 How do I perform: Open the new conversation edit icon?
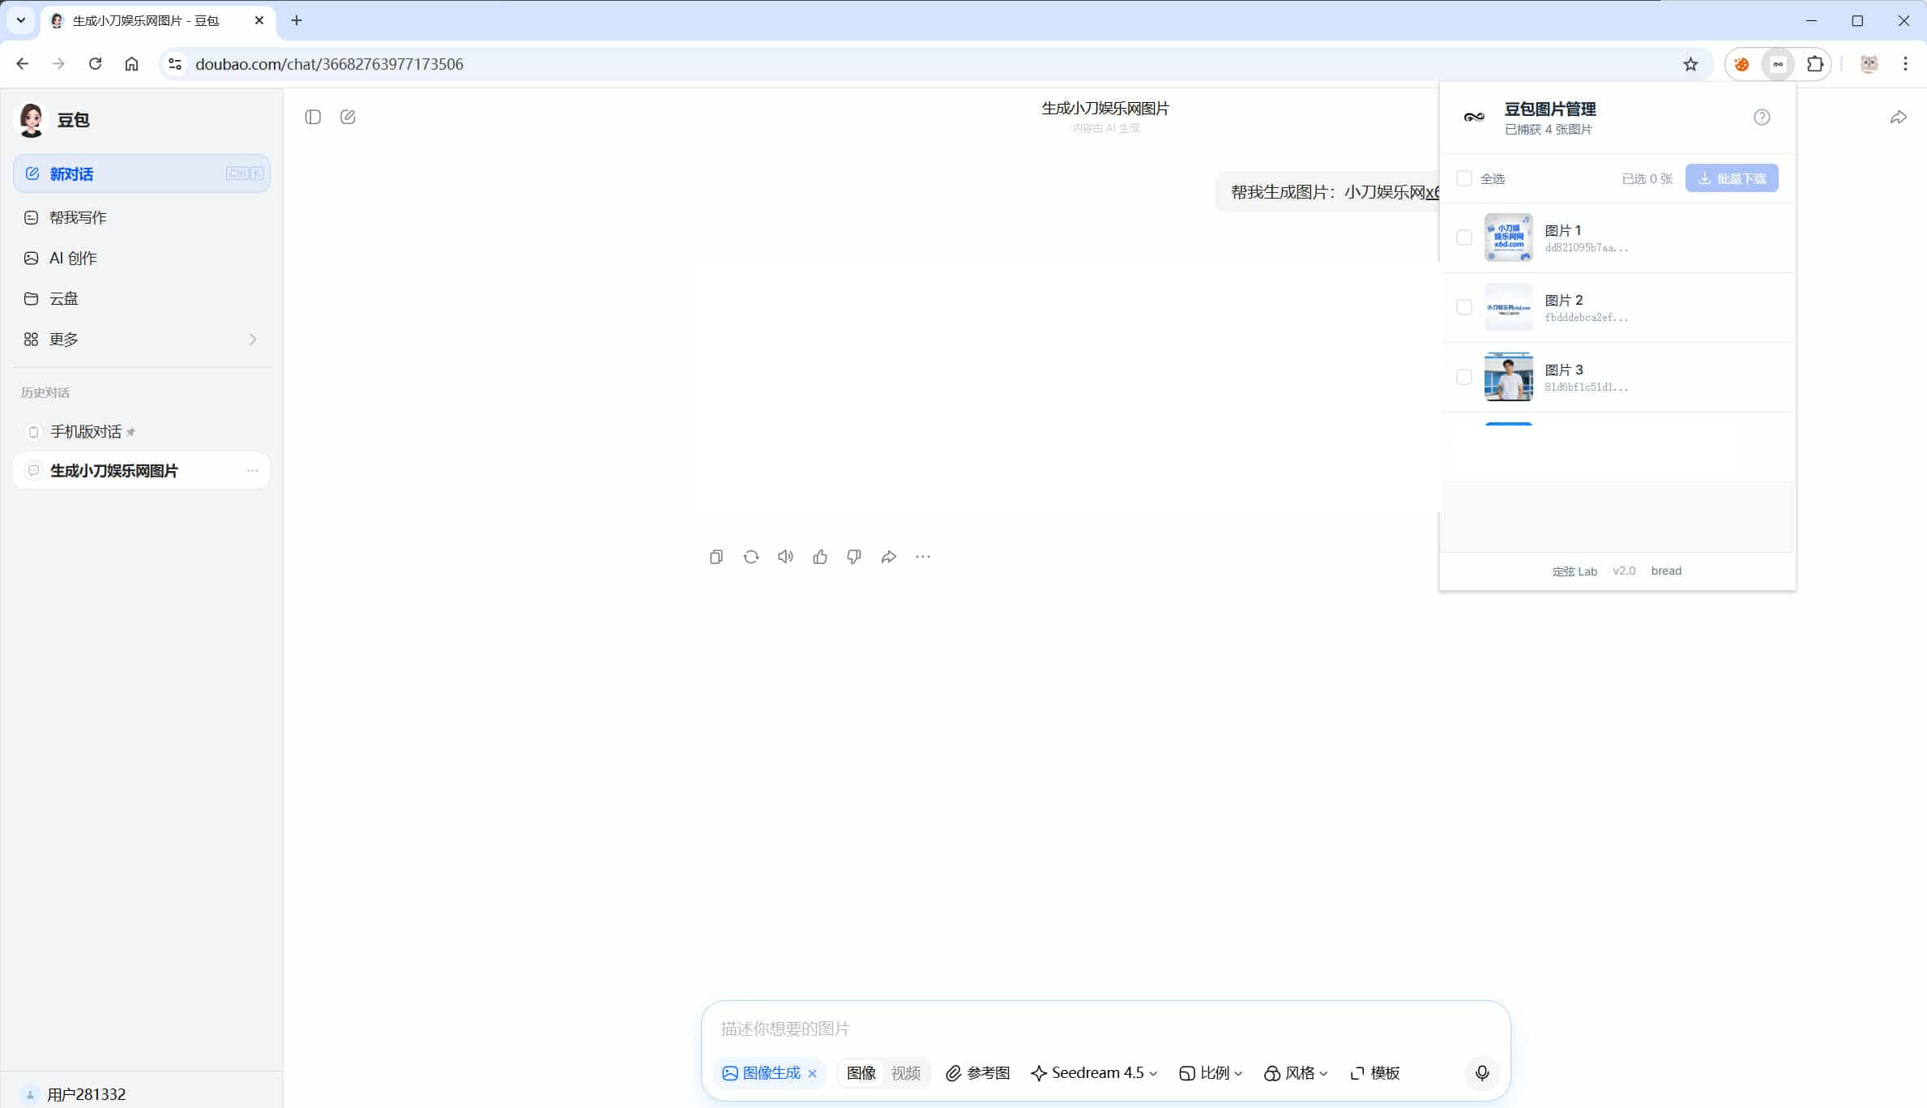point(348,116)
